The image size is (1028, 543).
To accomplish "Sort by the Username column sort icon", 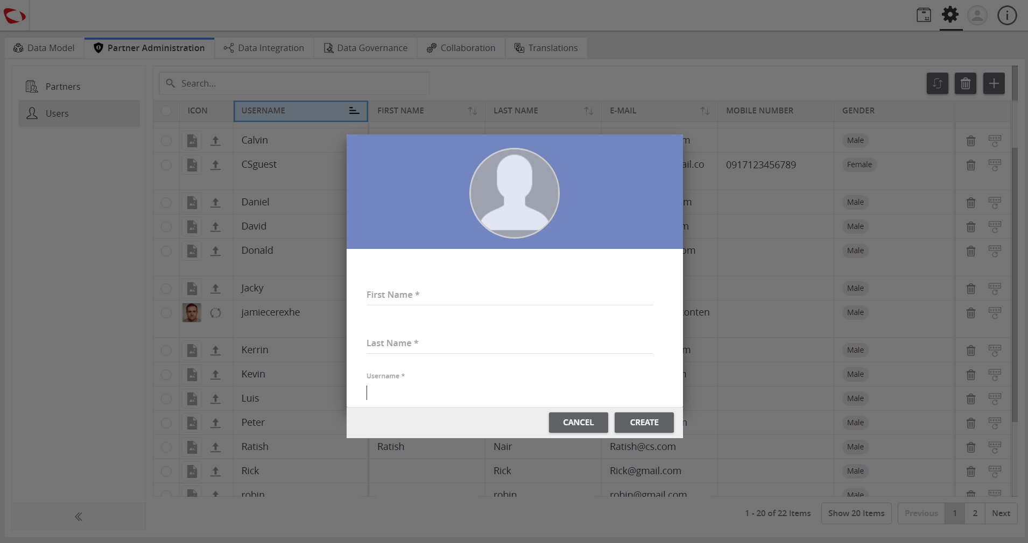I will click(354, 111).
